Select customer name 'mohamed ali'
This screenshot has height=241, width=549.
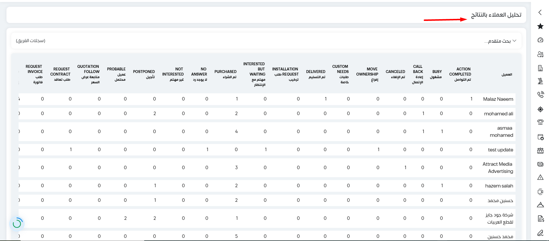click(498, 114)
